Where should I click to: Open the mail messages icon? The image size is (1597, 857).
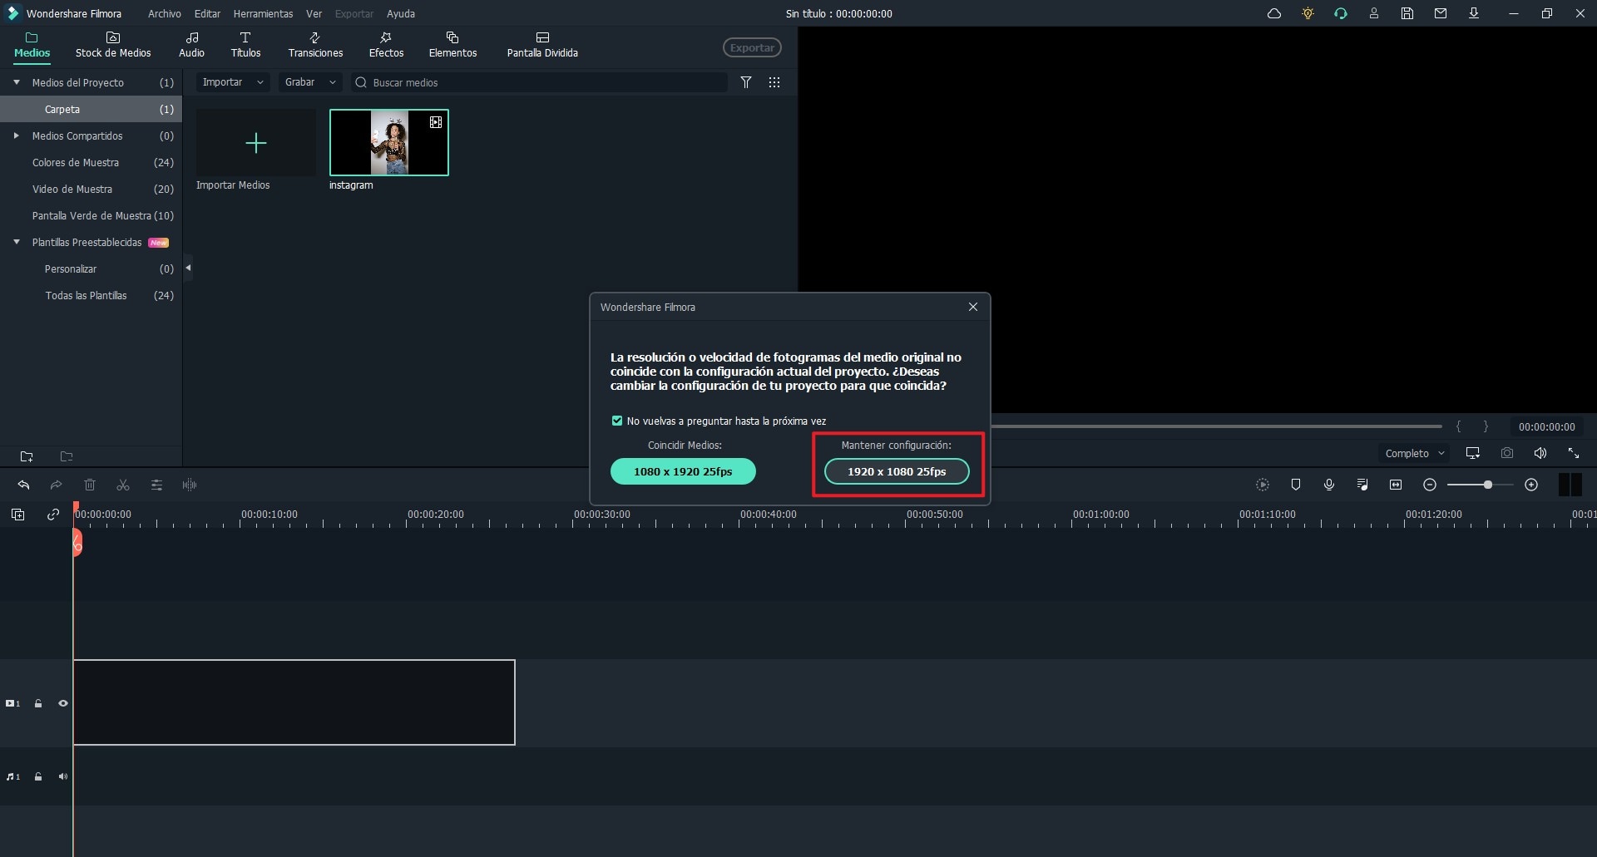tap(1441, 13)
